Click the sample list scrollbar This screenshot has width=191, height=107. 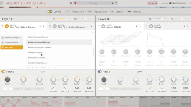tap(93, 52)
